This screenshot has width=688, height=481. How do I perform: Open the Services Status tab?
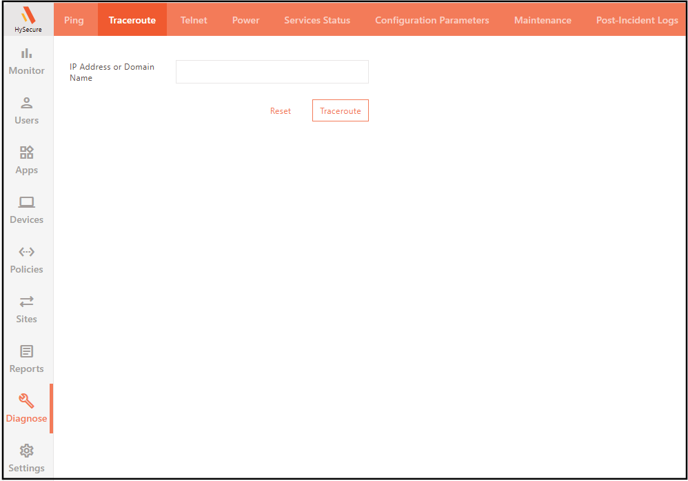317,20
